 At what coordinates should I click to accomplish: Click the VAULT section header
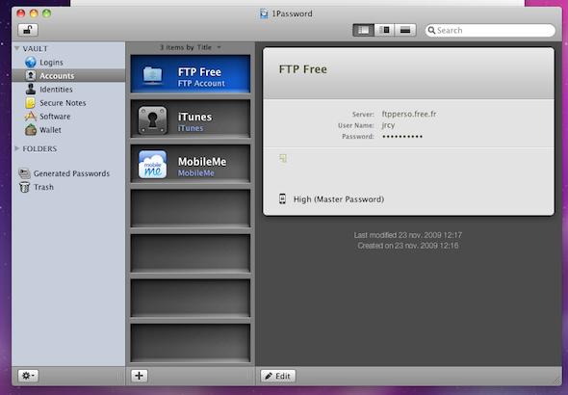[x=35, y=48]
